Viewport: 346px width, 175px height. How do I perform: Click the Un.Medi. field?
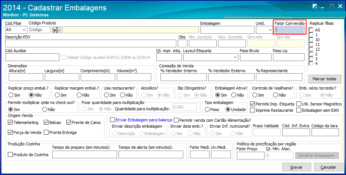[x=221, y=155]
